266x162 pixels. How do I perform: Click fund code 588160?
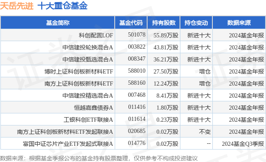(137, 83)
